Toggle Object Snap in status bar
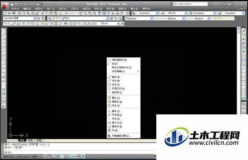Viewport: 248px width, 160px height. [x=62, y=156]
